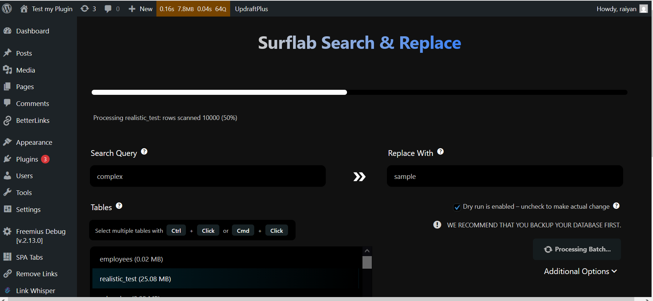
Task: Open the Appearance menu item
Action: tap(34, 142)
